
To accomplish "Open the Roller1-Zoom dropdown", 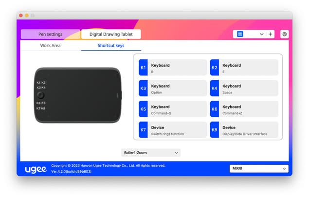I will coord(151,153).
